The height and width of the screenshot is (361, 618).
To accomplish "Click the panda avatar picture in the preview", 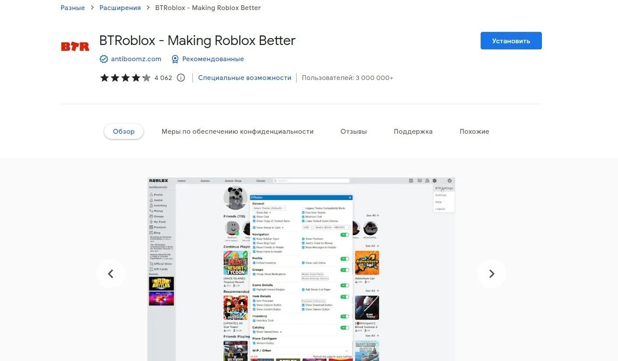I will coord(235,198).
